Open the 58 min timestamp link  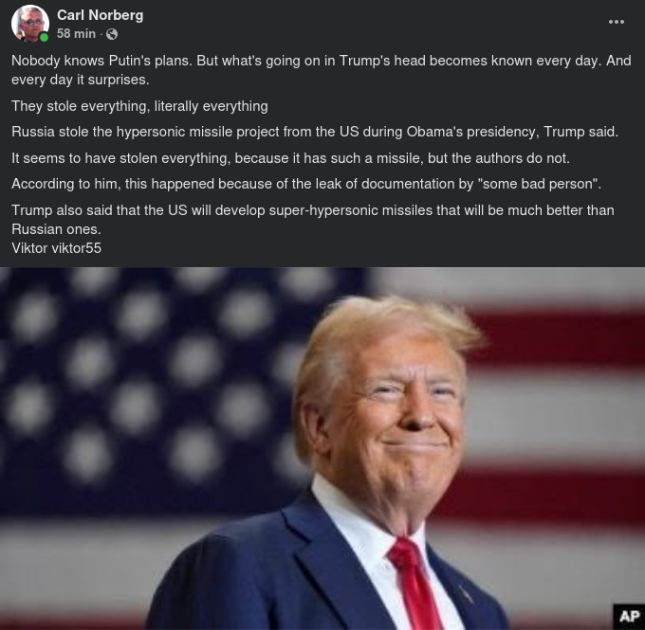[76, 34]
